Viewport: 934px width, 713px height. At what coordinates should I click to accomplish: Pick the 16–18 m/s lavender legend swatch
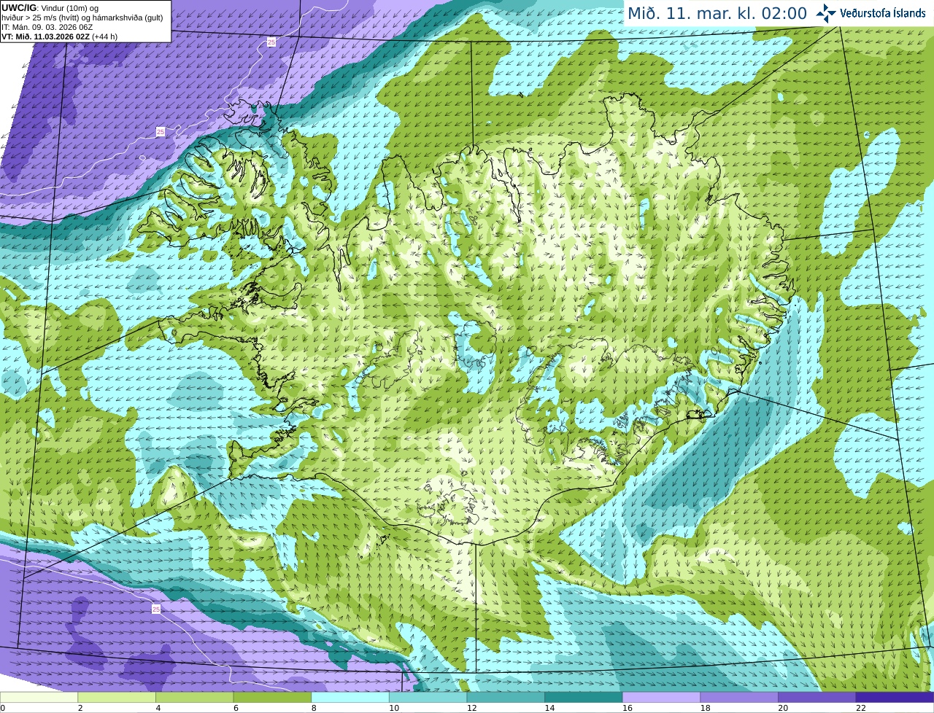click(x=661, y=698)
